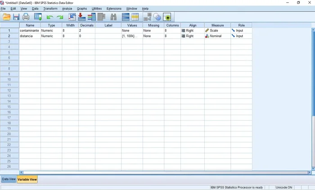Click the Input role arrow for contaminante
The image size is (315, 190).
click(233, 30)
